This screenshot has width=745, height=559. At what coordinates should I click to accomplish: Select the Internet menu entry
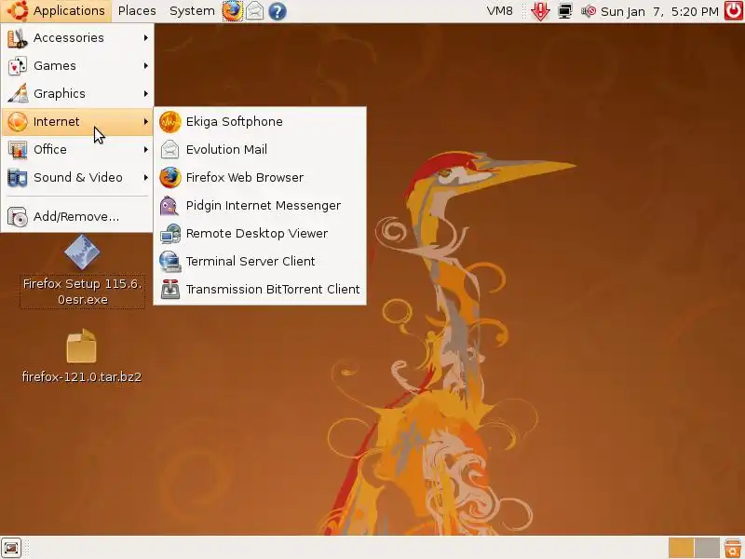[x=77, y=122]
